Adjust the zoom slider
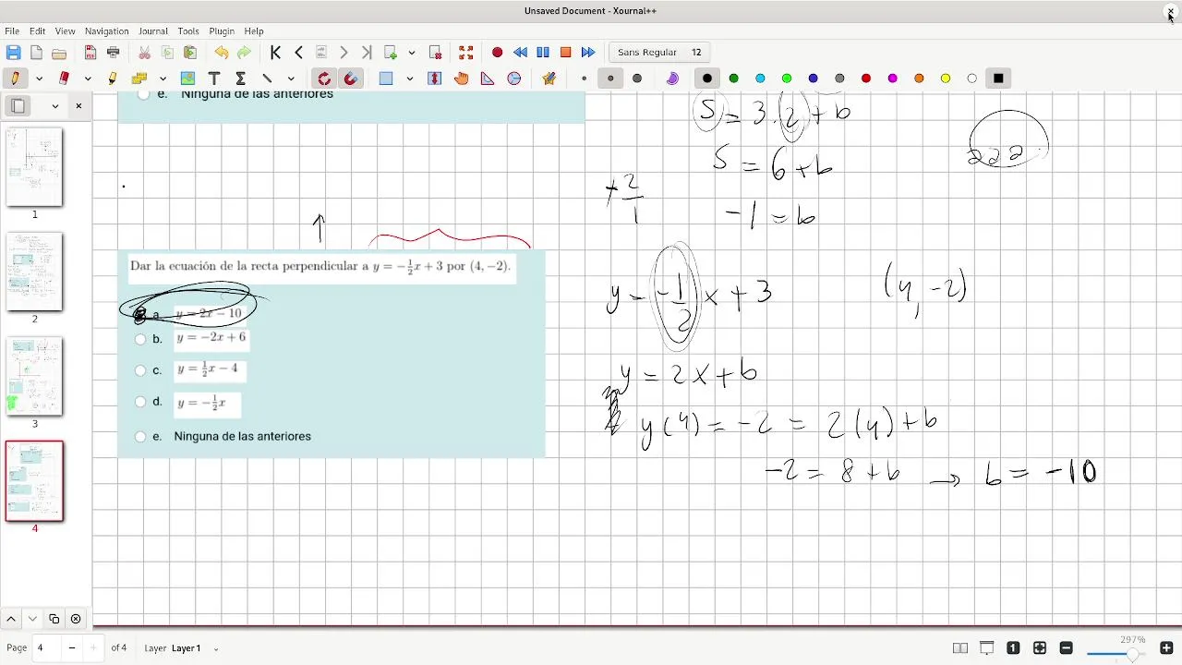 (x=1116, y=654)
